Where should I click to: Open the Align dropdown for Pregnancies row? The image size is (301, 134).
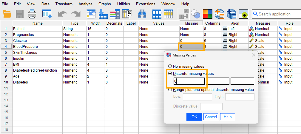click(x=235, y=35)
